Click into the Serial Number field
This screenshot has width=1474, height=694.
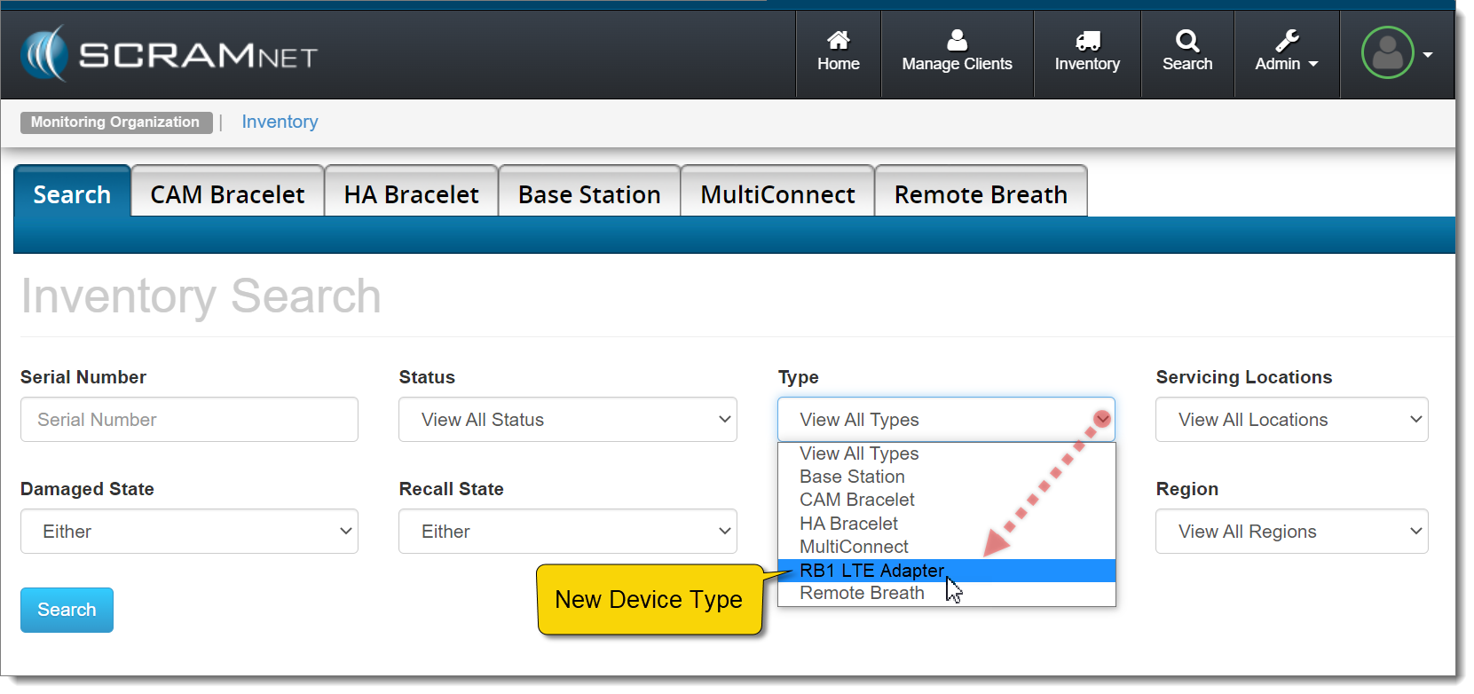pyautogui.click(x=189, y=420)
